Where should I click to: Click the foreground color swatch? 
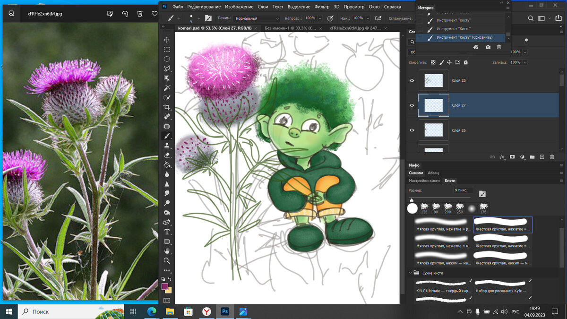click(165, 286)
